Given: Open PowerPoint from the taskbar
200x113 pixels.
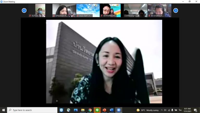Looking at the screenshot, I should coord(104,110).
